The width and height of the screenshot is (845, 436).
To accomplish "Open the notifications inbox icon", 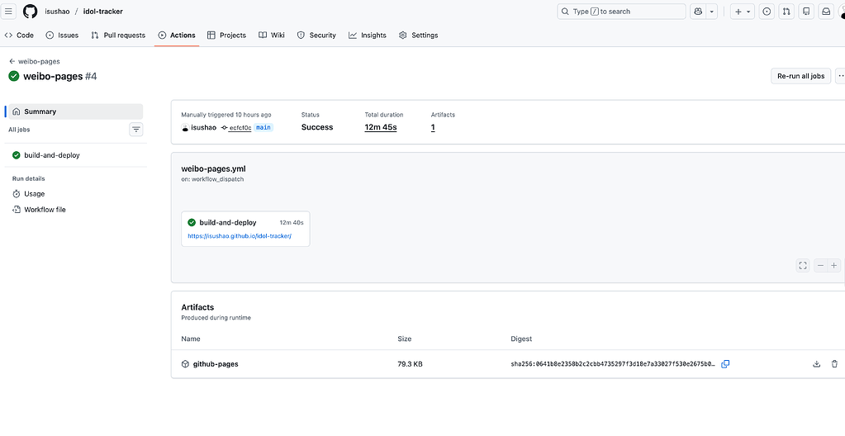I will pyautogui.click(x=825, y=12).
